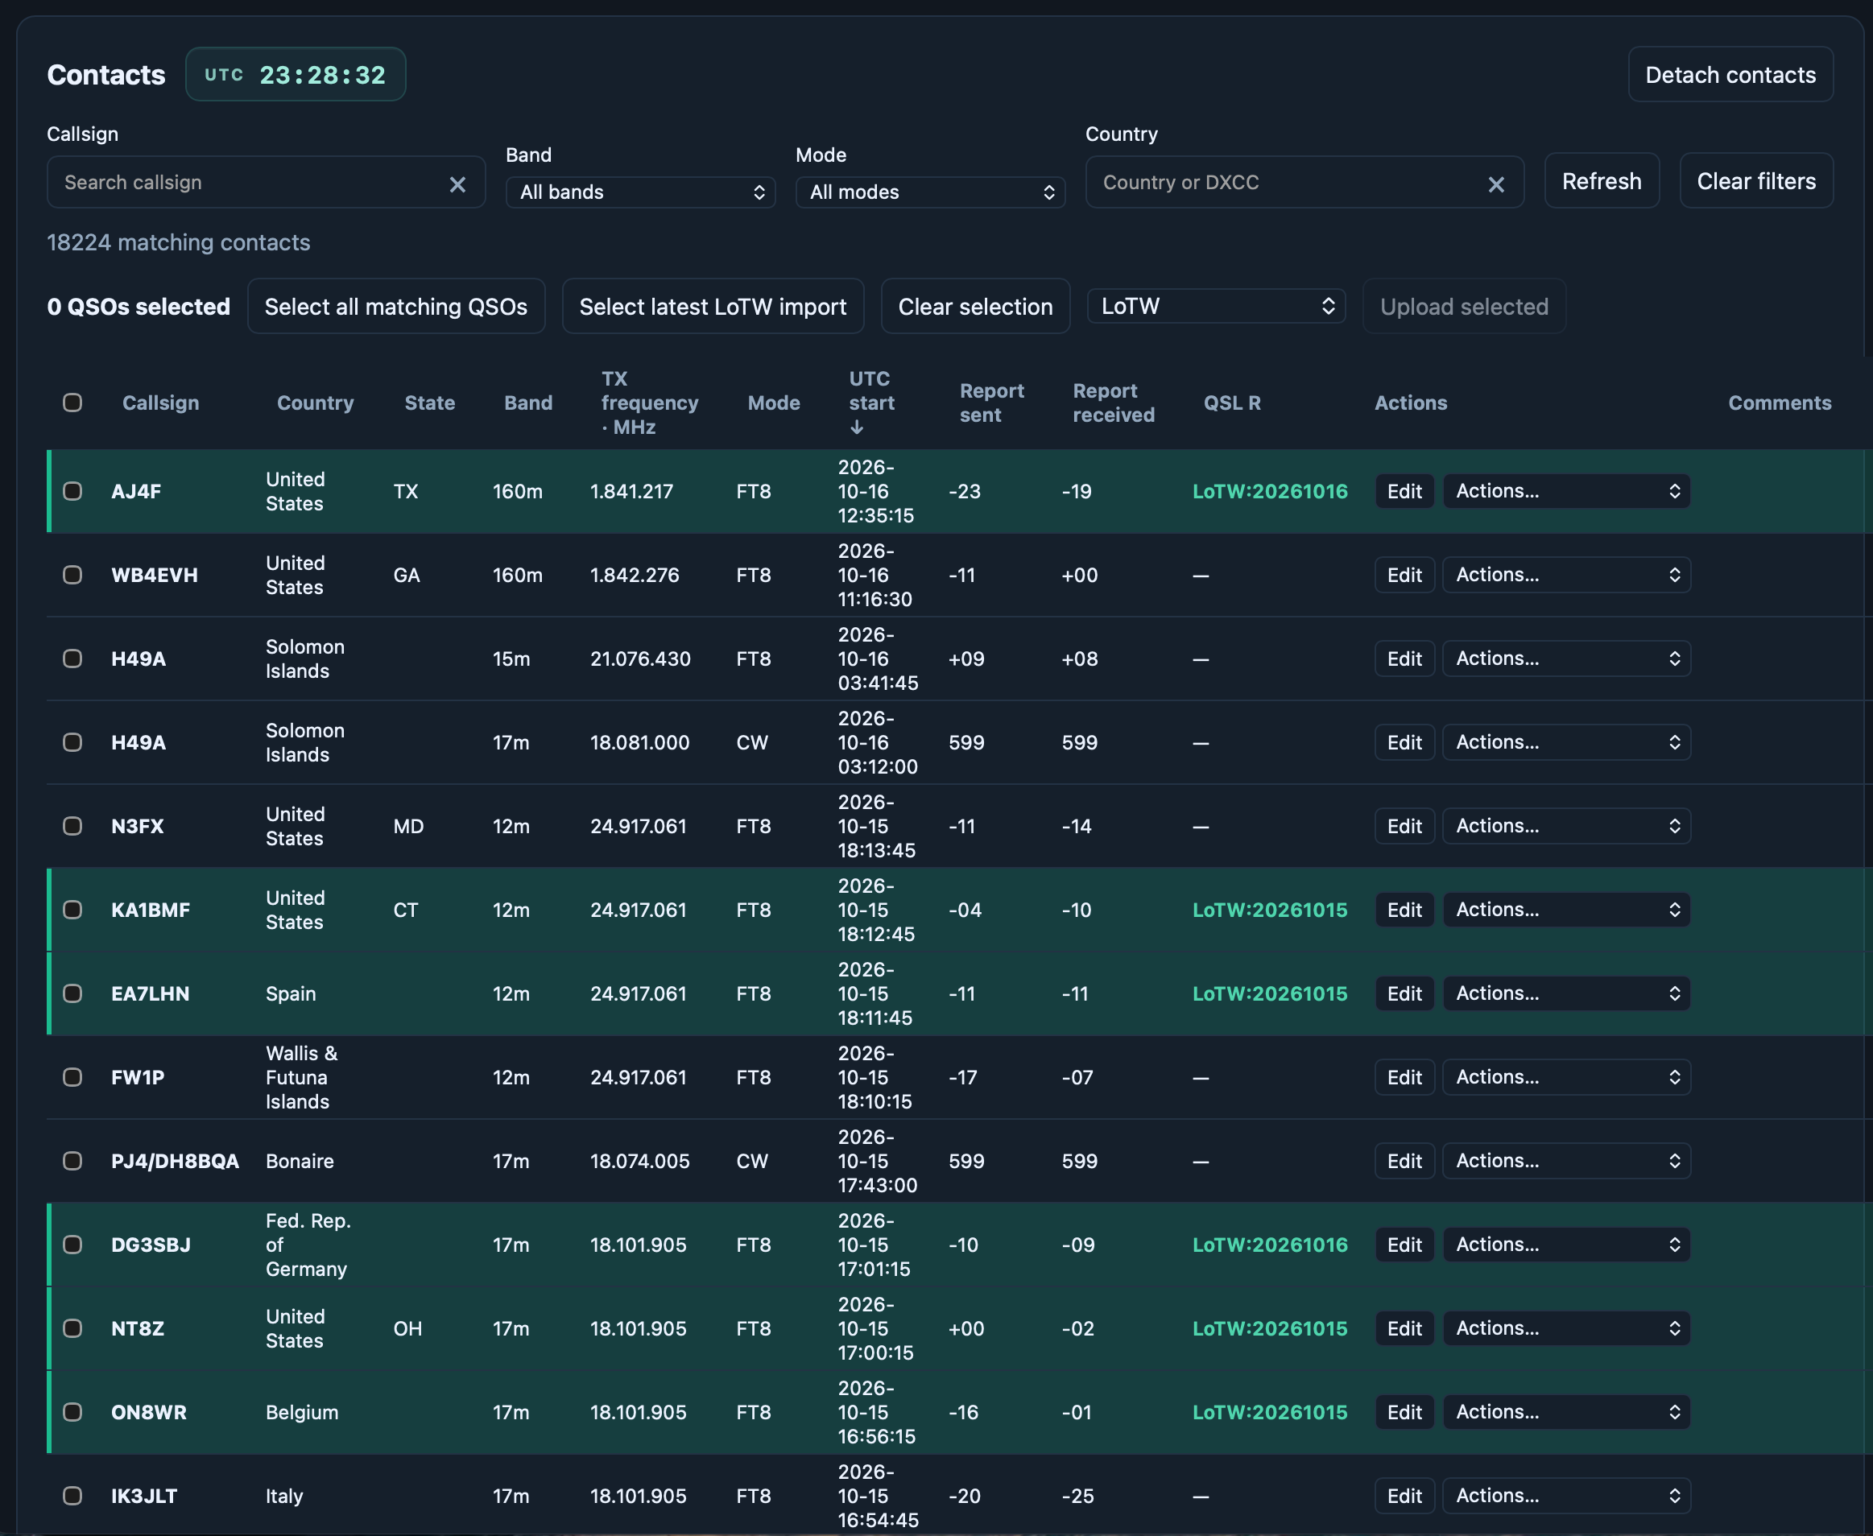Click the Report received column header

coord(1114,403)
